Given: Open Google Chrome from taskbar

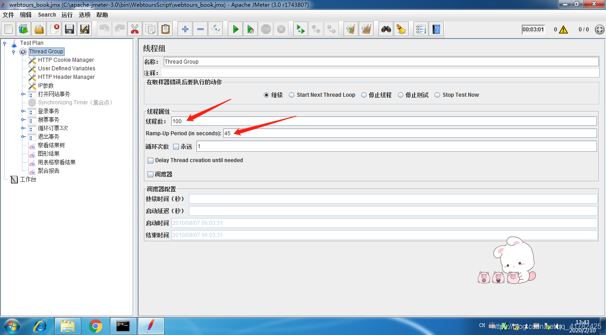Looking at the screenshot, I should [x=96, y=326].
